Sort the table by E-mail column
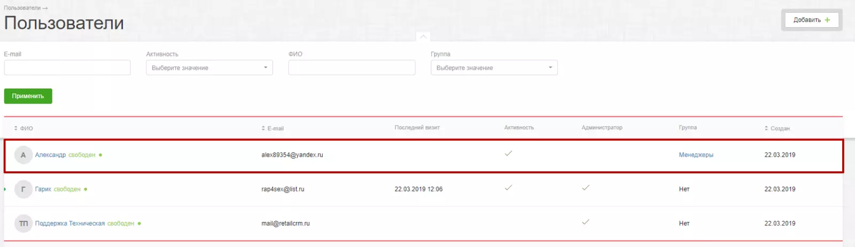Viewport: 855px width, 247px height. [x=273, y=128]
